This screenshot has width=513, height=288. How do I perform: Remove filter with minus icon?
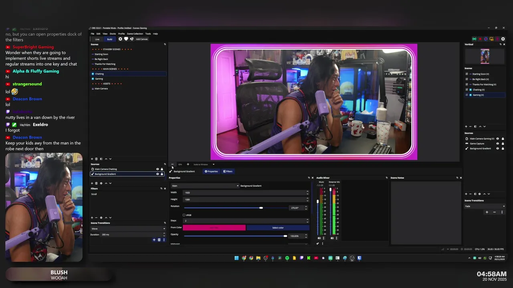pyautogui.click(x=97, y=218)
